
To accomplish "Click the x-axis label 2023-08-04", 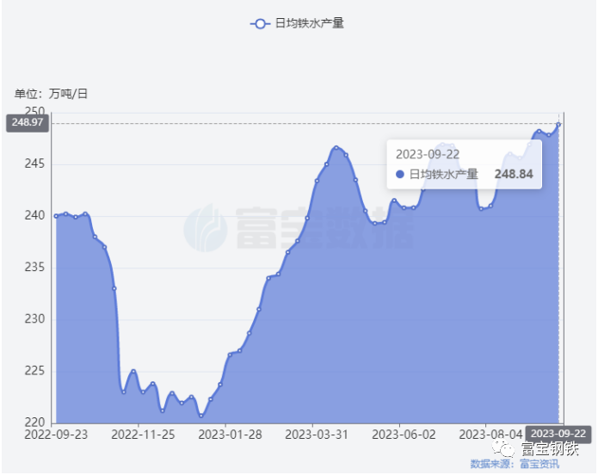I will click(490, 435).
